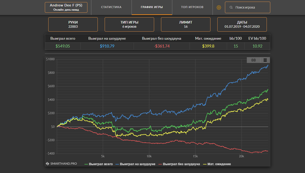Click the $910.79 showdown winnings value
305x173 pixels.
107,46
